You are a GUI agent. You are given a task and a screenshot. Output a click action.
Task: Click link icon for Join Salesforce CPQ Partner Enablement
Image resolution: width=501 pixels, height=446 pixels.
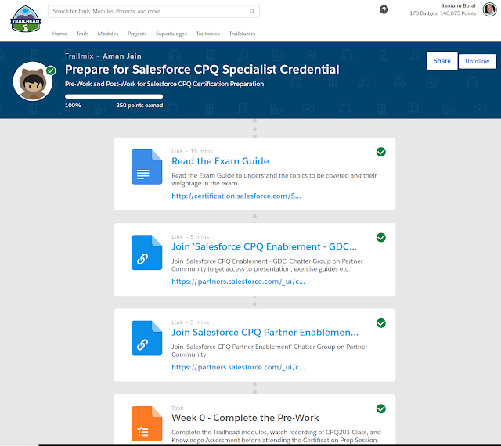146,338
